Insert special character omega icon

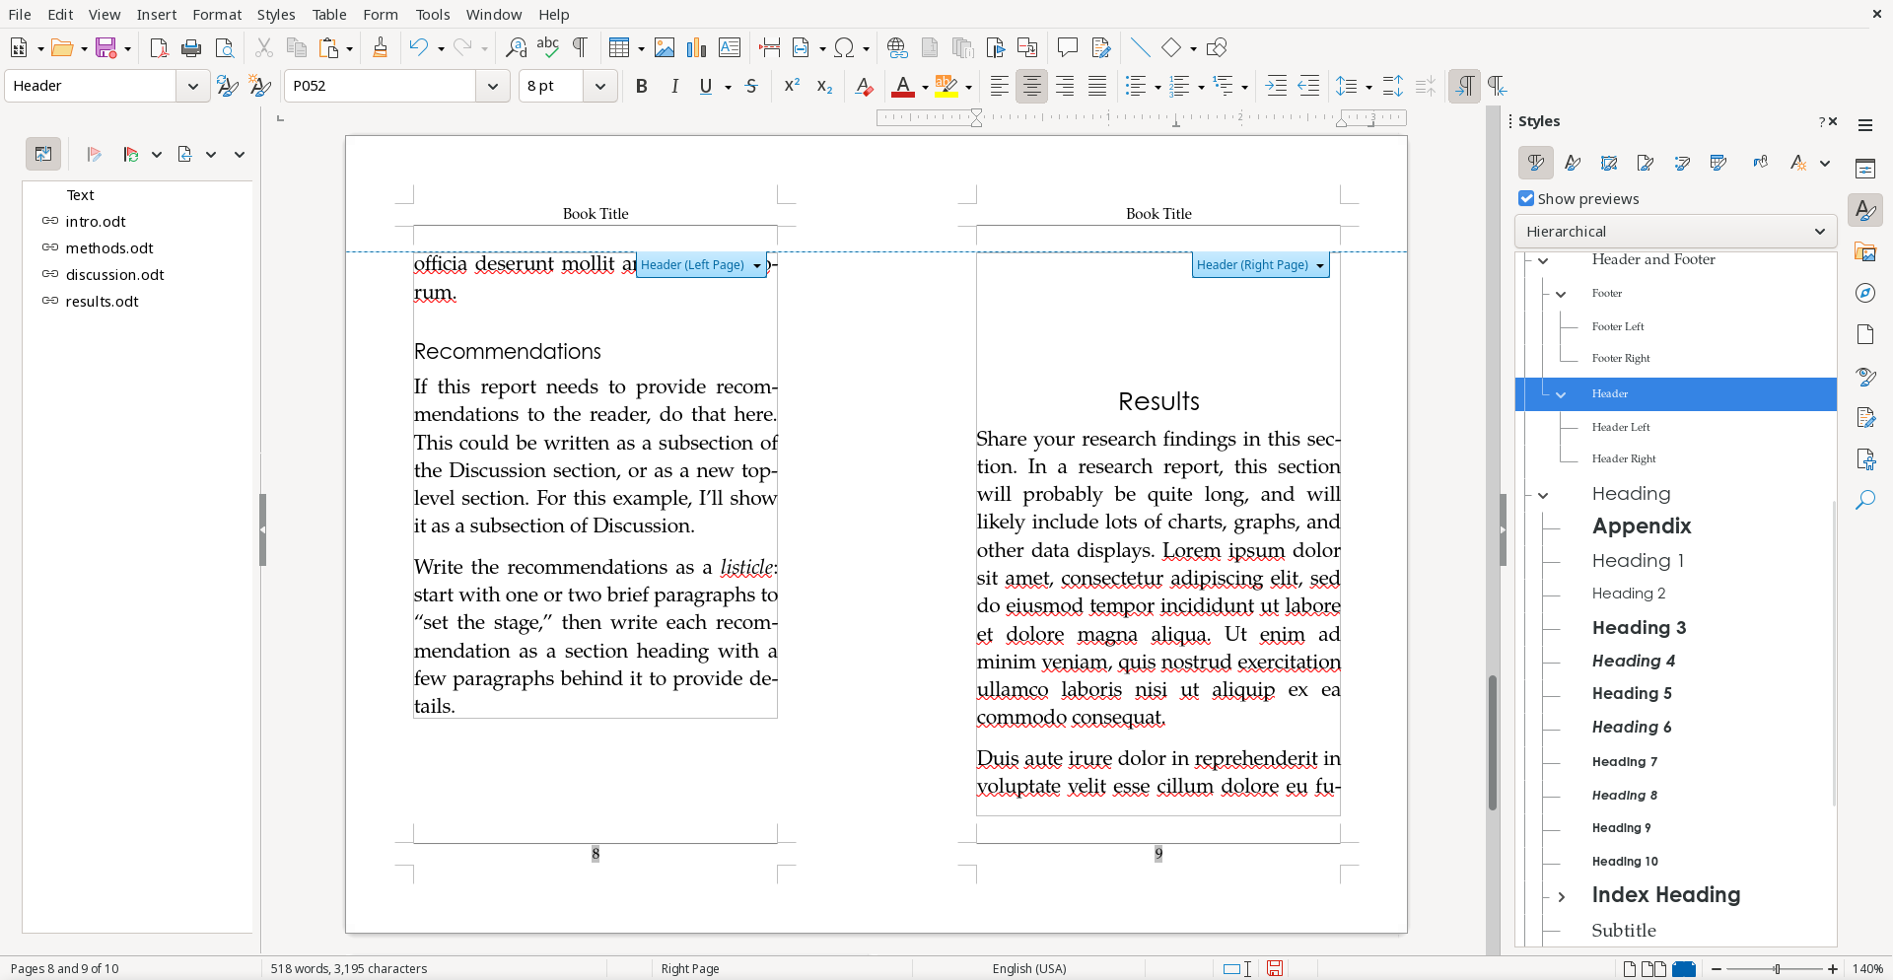(844, 47)
